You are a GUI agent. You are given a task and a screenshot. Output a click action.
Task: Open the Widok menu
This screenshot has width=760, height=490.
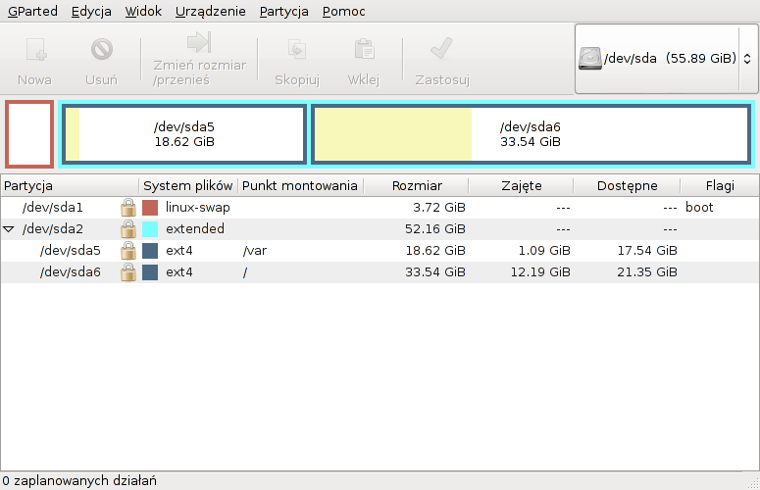pyautogui.click(x=144, y=12)
